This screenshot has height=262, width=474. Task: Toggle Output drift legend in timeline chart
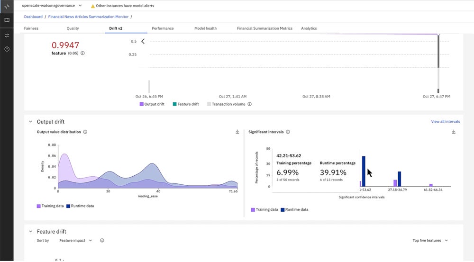(152, 104)
